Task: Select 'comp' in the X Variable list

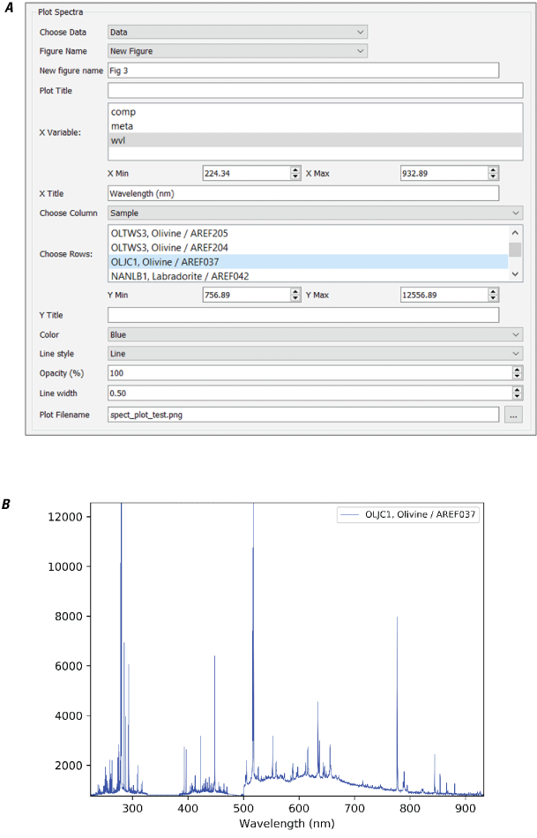Action: pos(123,112)
